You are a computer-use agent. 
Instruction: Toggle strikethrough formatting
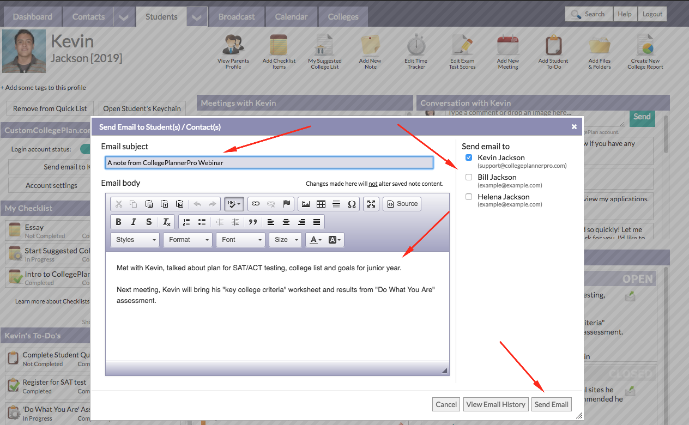pyautogui.click(x=149, y=222)
